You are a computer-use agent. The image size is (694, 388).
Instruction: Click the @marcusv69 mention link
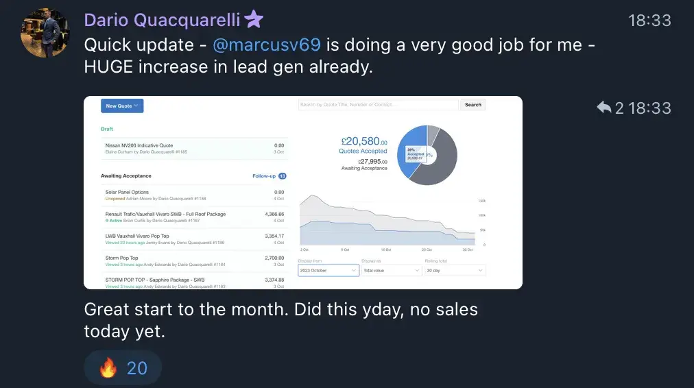267,45
